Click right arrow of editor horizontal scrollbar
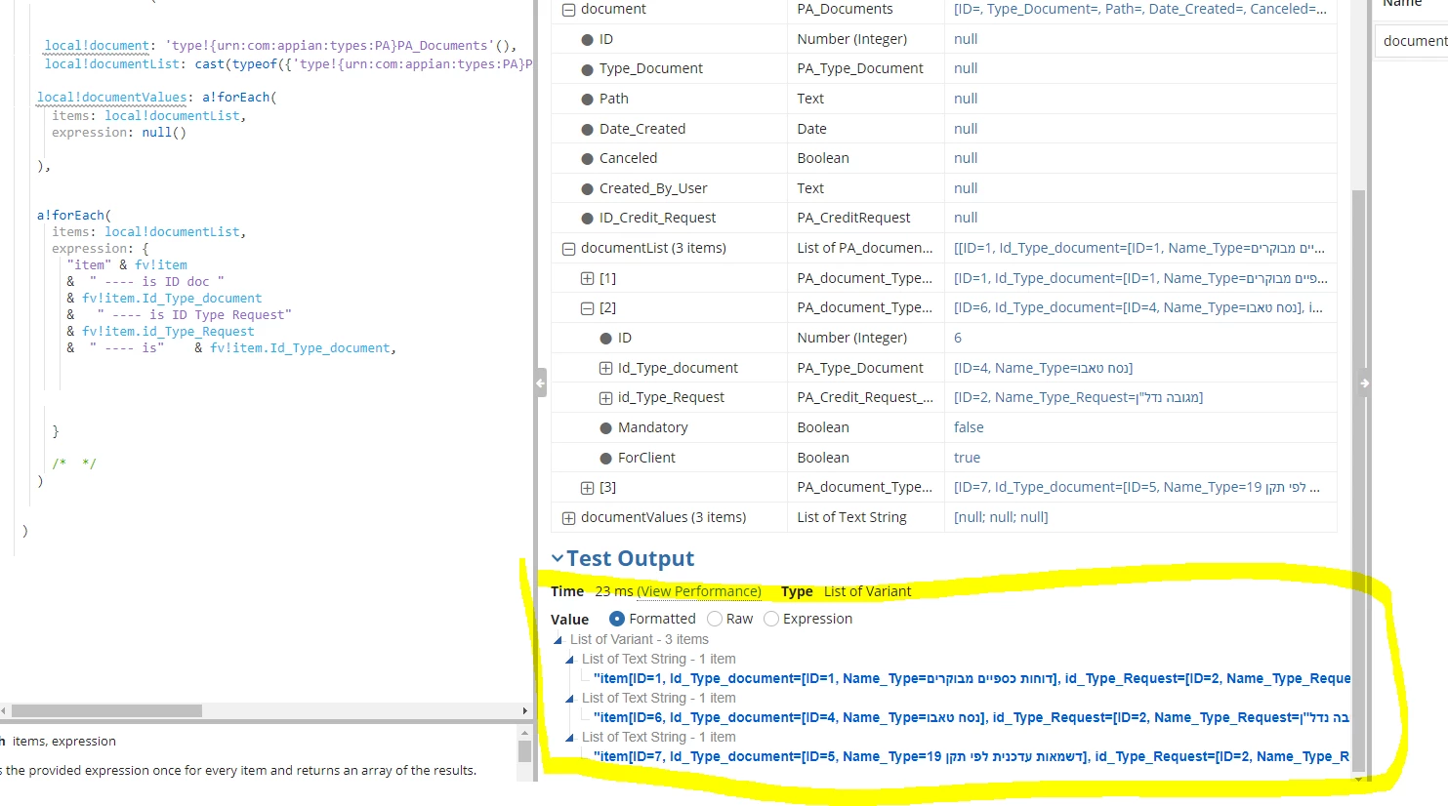 pos(525,711)
